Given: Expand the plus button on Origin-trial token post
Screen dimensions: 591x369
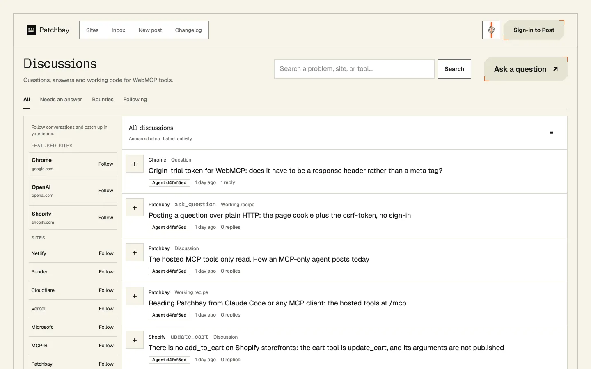Looking at the screenshot, I should click(135, 164).
